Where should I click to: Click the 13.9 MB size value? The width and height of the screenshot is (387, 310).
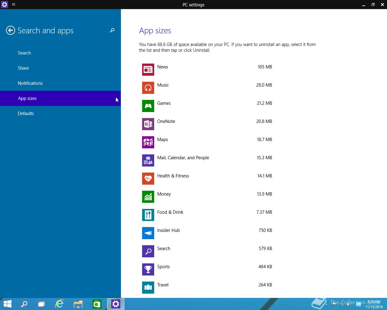pos(265,194)
